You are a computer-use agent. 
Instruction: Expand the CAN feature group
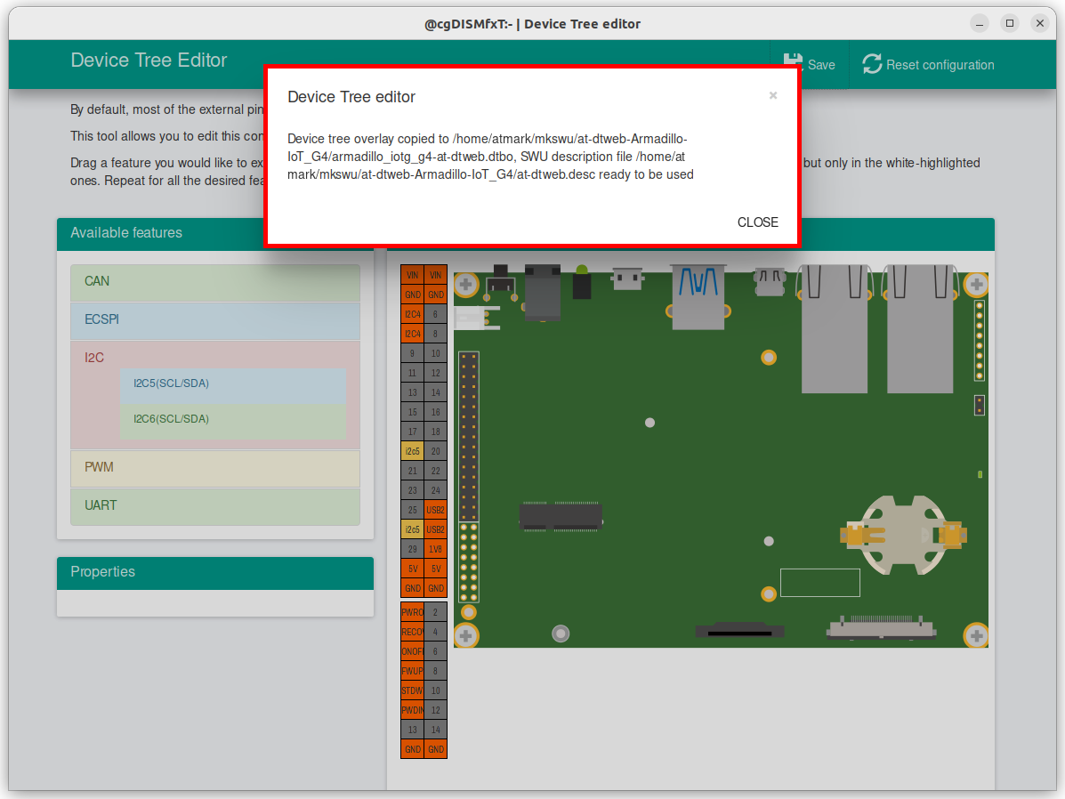(x=214, y=282)
